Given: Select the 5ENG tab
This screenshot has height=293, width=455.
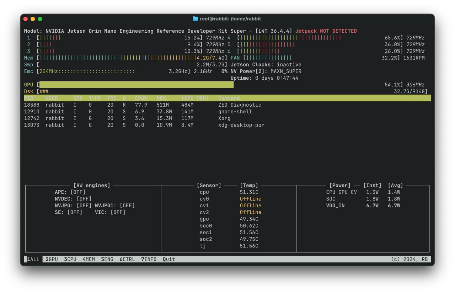Looking at the screenshot, I should 107,259.
